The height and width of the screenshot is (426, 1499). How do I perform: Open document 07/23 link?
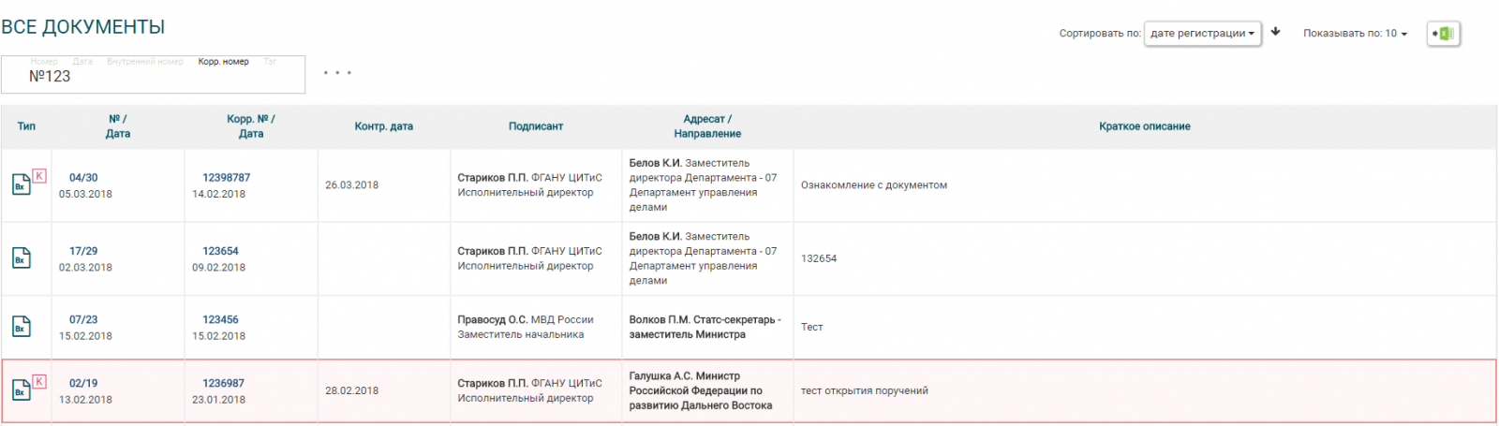83,319
